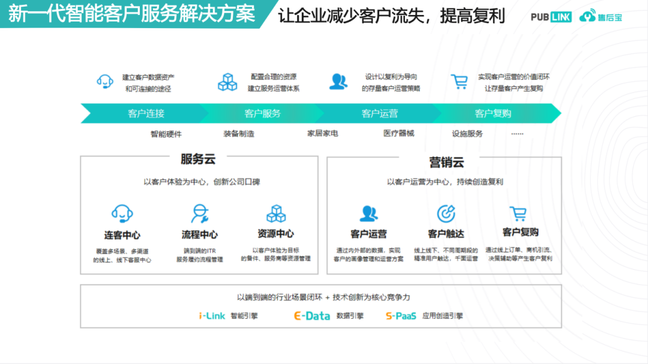Screen dimensions: 648x364
Task: Click the headset icon above 连客中心
Action: pyautogui.click(x=122, y=213)
